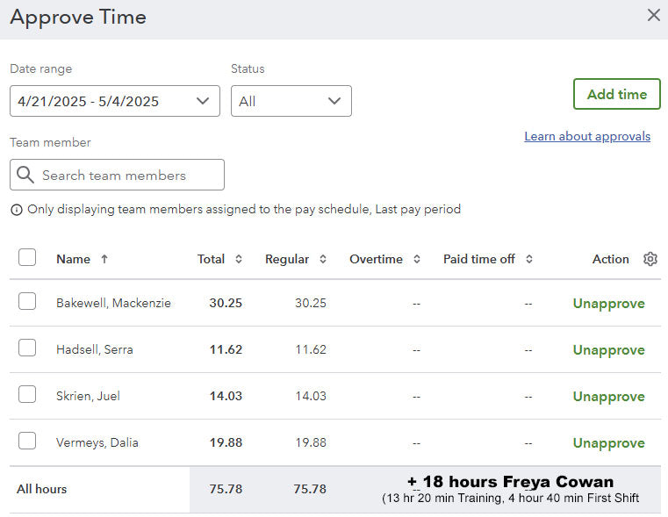The width and height of the screenshot is (668, 517).
Task: Select the Hadsell, Serra checkbox
Action: click(x=27, y=348)
